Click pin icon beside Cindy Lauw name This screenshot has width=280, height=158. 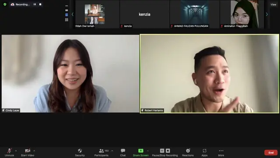[3, 110]
